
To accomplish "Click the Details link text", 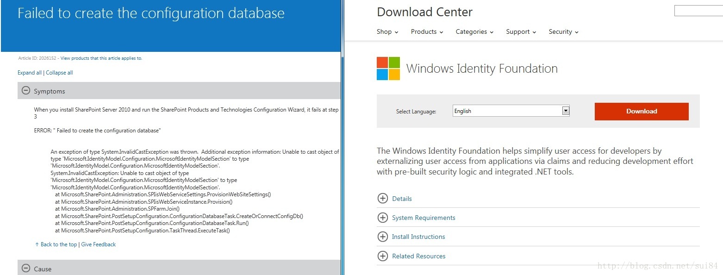I will click(x=402, y=199).
